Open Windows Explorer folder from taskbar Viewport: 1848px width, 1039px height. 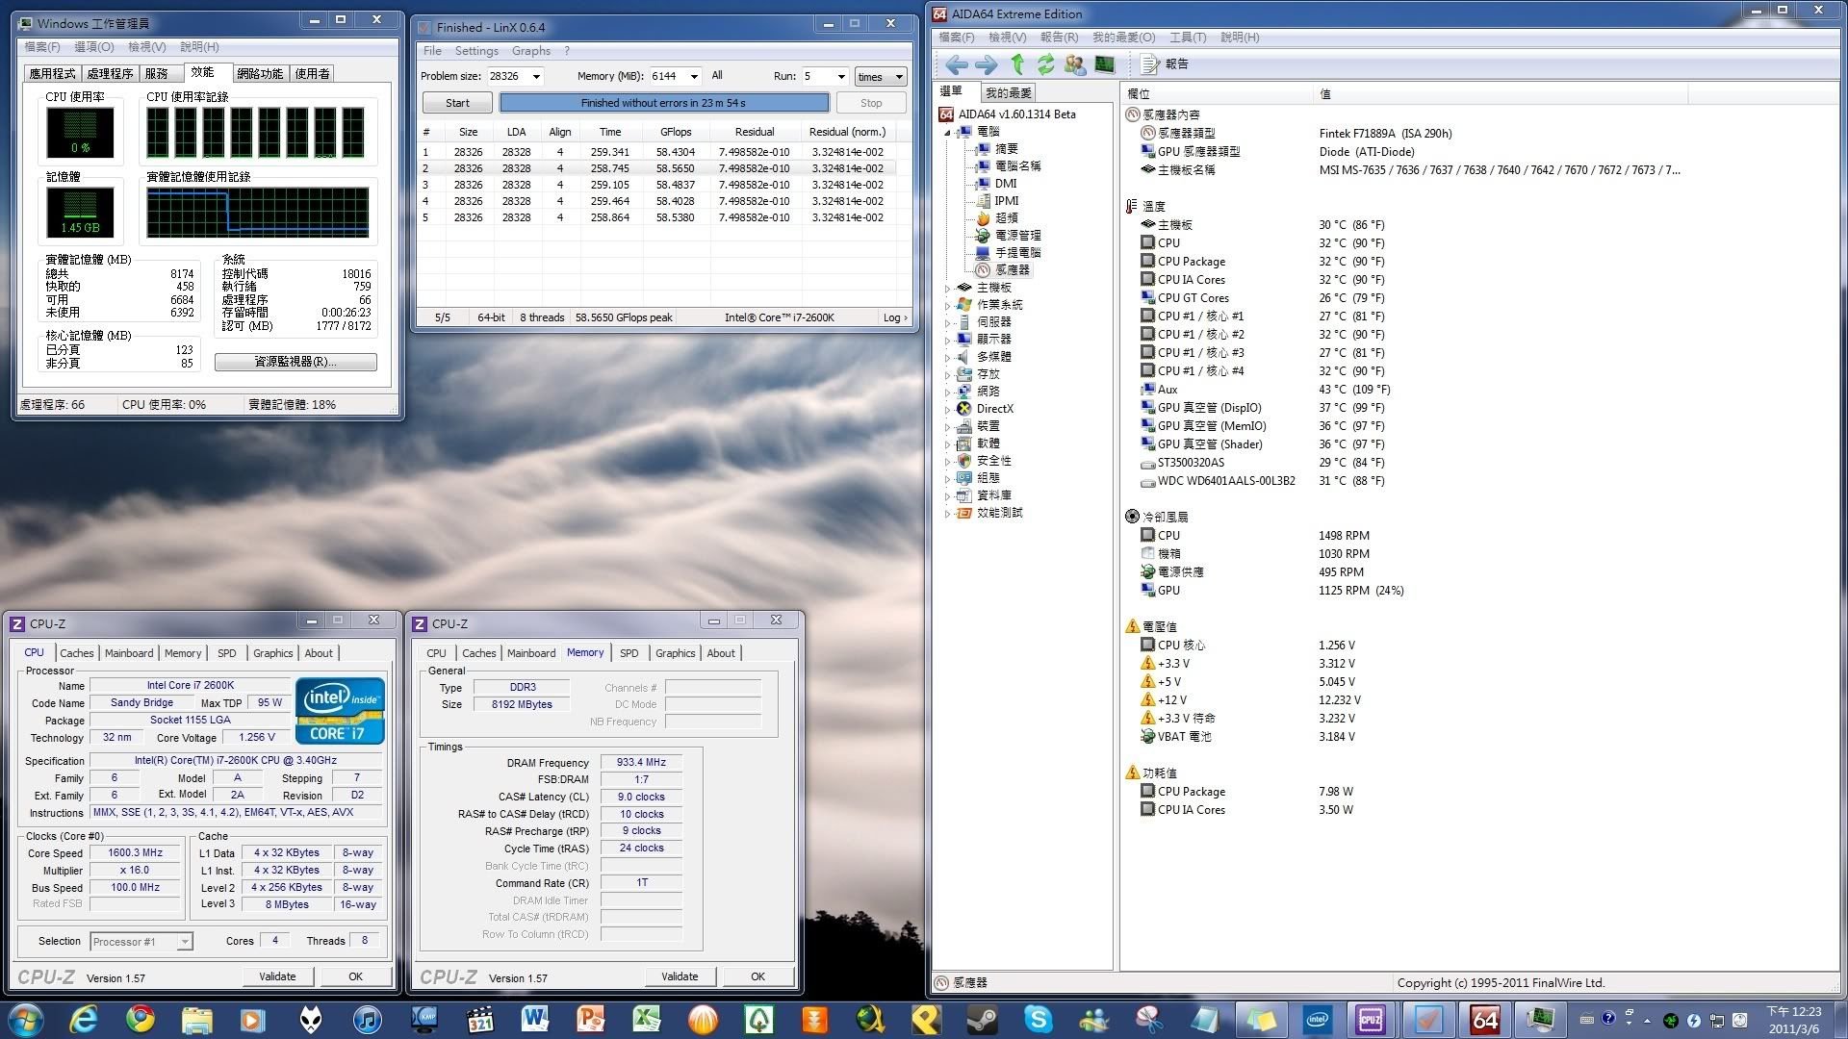click(196, 1019)
